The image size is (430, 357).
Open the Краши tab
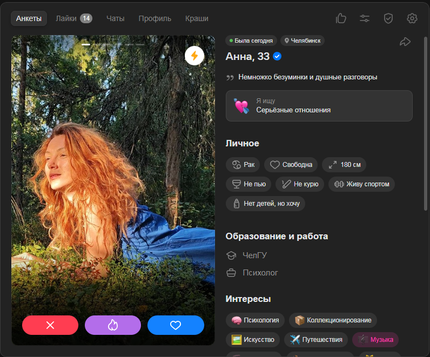(x=197, y=18)
